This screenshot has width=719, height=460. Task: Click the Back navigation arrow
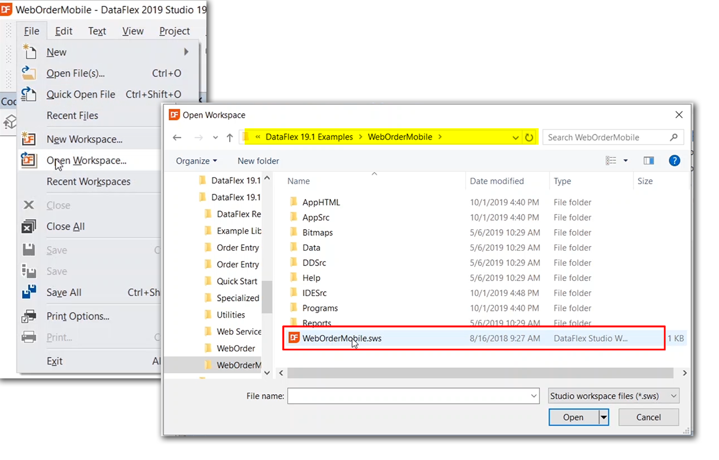point(177,138)
